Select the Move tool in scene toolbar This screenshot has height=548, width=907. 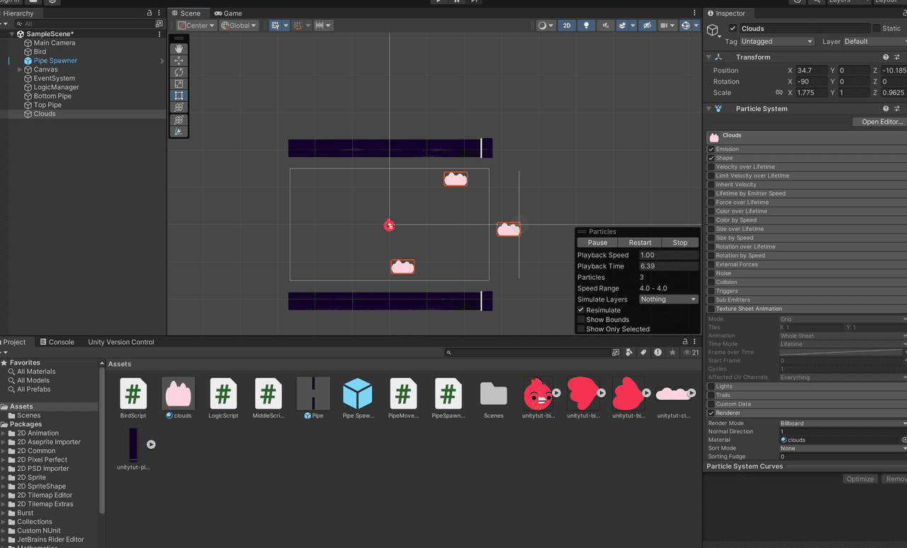(179, 61)
